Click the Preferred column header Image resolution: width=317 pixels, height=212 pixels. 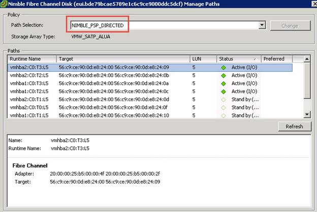277,59
